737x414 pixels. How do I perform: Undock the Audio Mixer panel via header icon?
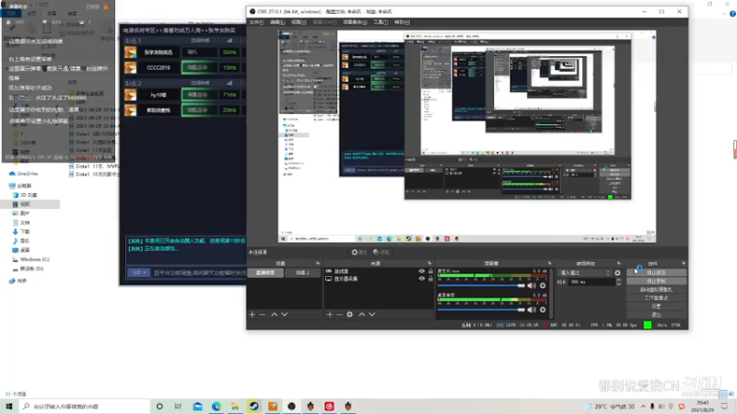[549, 263]
